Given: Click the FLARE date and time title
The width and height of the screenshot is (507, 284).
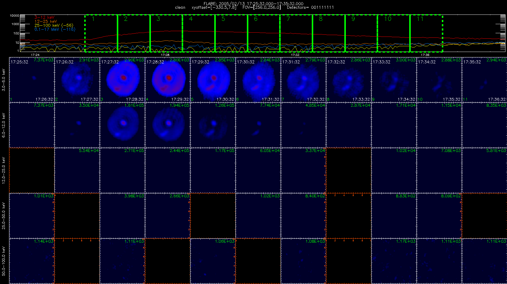Looking at the screenshot, I should click(x=253, y=4).
